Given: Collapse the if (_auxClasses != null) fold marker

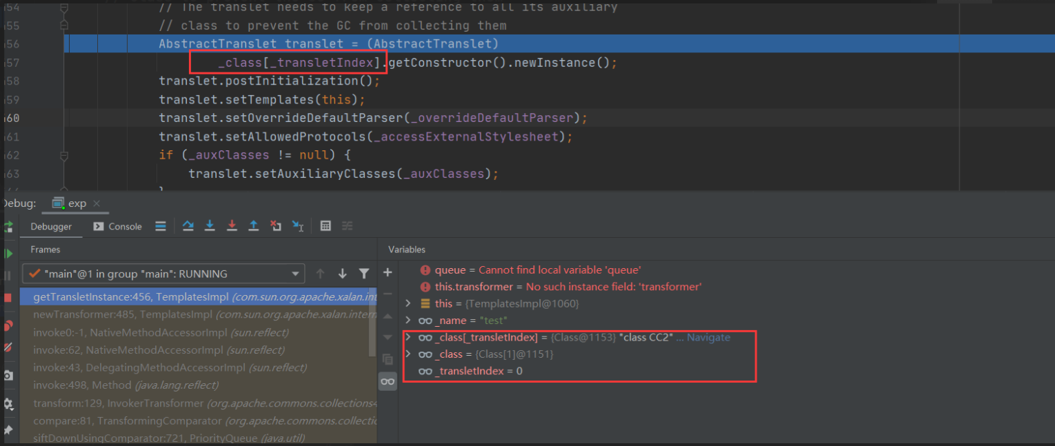Looking at the screenshot, I should pos(64,156).
